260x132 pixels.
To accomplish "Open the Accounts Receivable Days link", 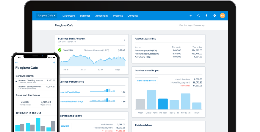I will [x=71, y=102].
